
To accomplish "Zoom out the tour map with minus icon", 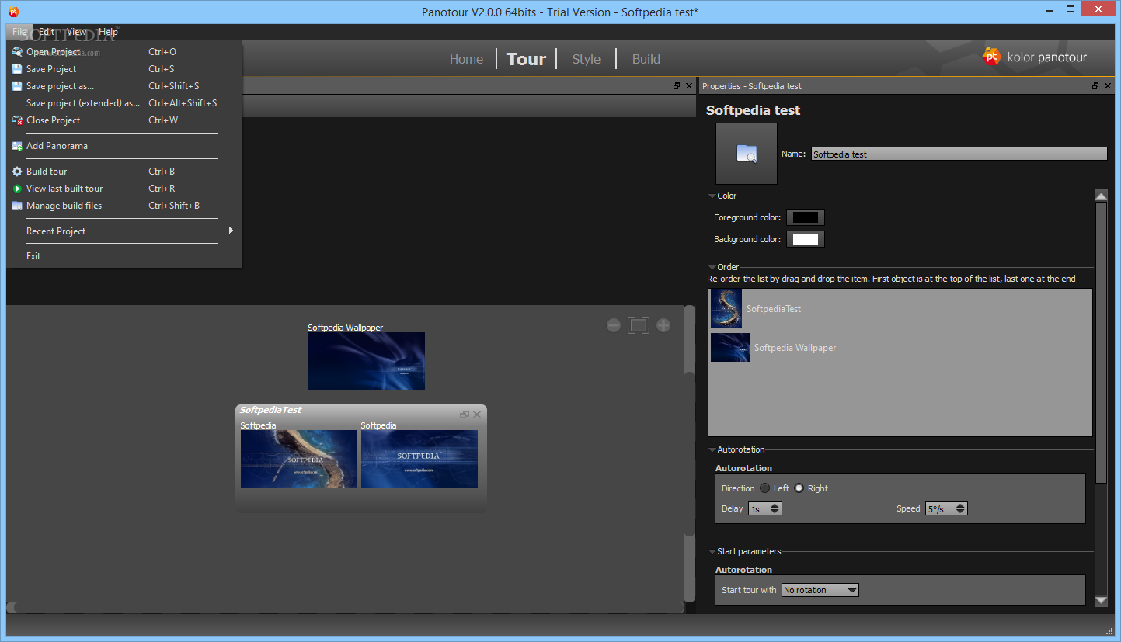I will tap(614, 325).
